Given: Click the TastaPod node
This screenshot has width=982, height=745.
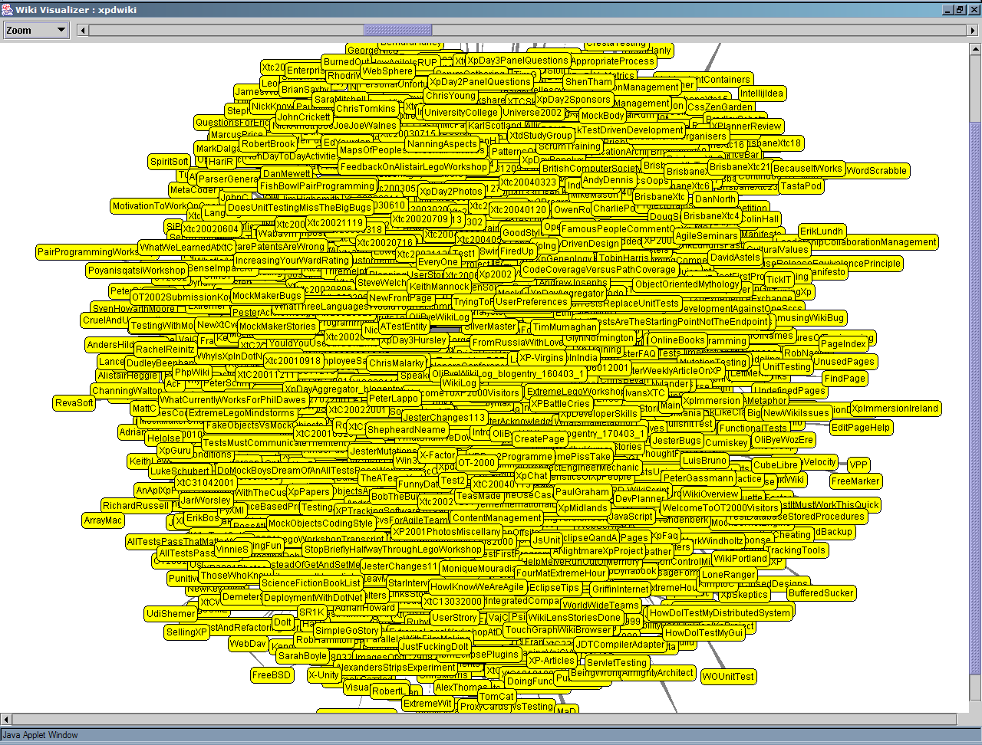Looking at the screenshot, I should point(801,186).
